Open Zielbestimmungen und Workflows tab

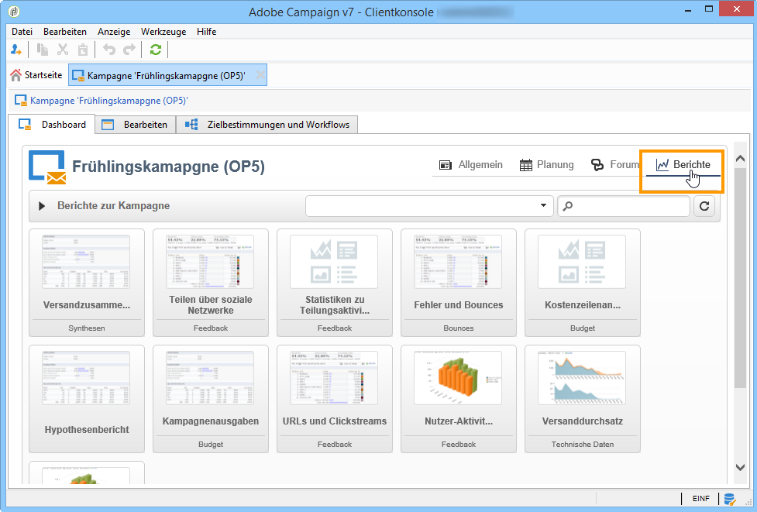point(267,125)
